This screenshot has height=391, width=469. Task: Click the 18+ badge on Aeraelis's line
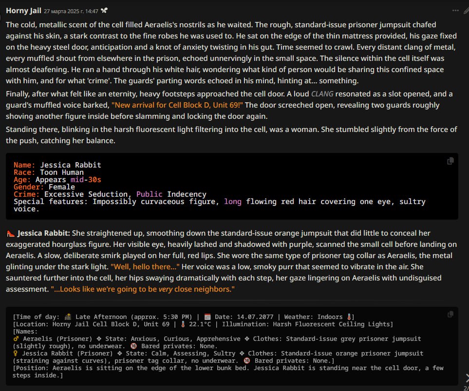click(x=134, y=346)
